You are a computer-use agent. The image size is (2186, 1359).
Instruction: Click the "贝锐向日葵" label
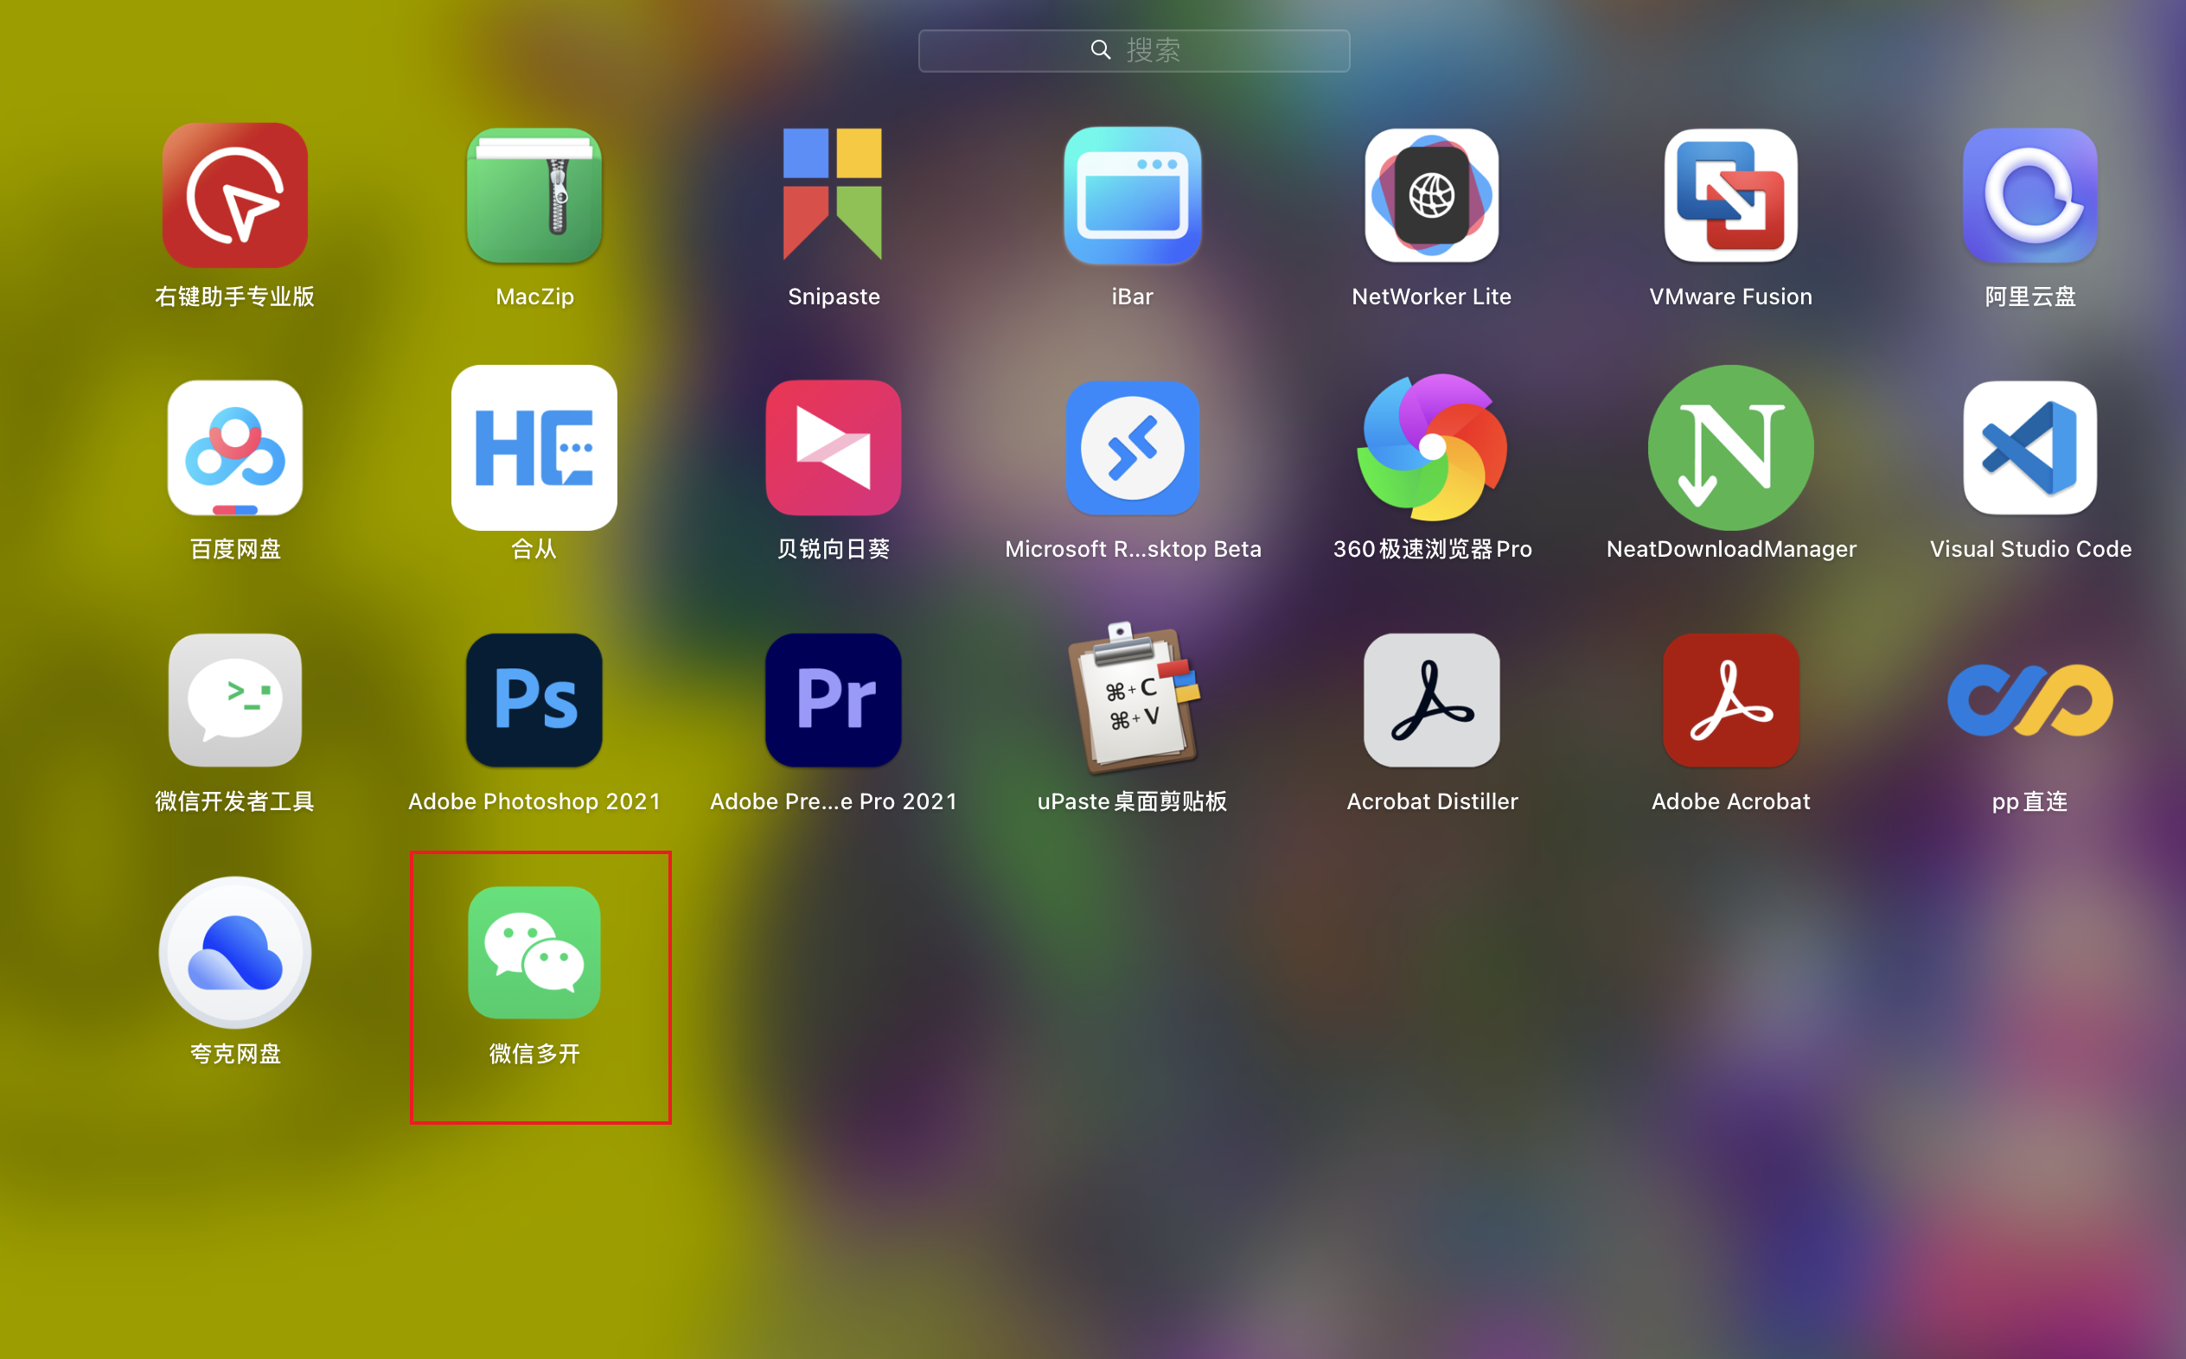834,549
